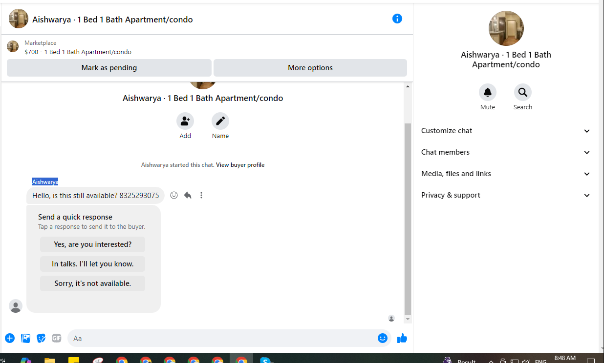Click the taskbar volume speaker icon
604x363 pixels.
(x=526, y=361)
